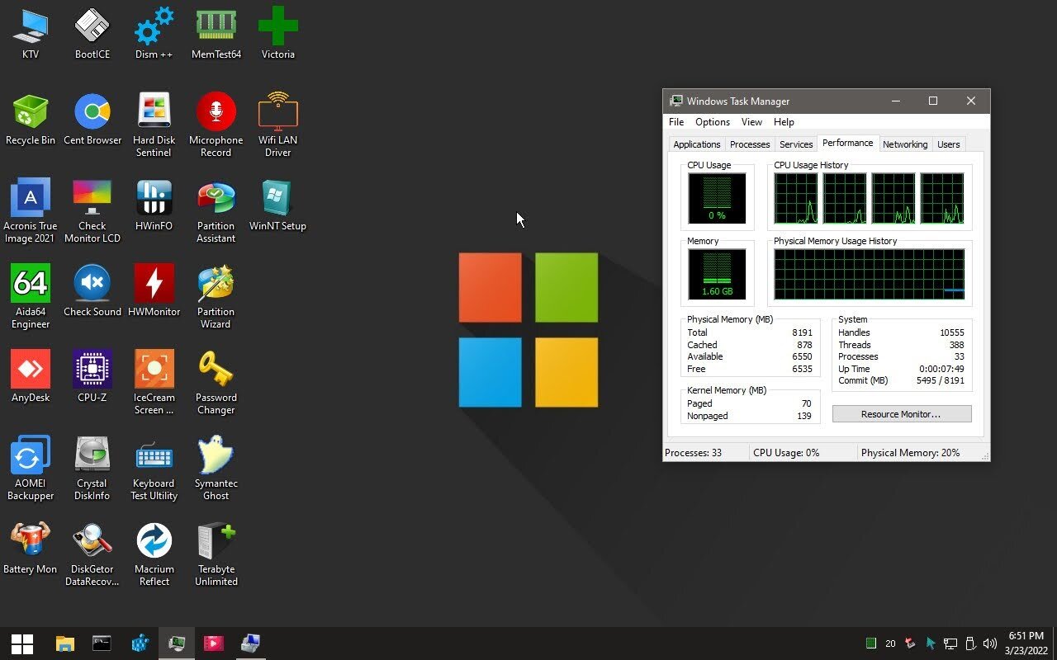Image resolution: width=1057 pixels, height=660 pixels.
Task: Open Partition Wizard
Action: [216, 297]
